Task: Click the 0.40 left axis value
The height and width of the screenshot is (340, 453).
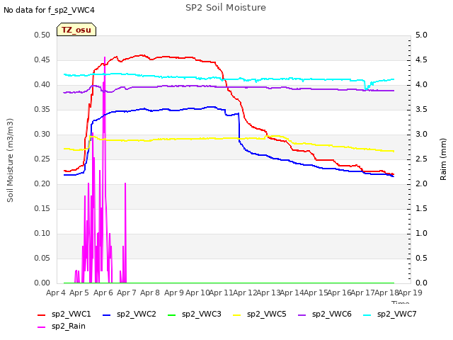Action: [42, 85]
